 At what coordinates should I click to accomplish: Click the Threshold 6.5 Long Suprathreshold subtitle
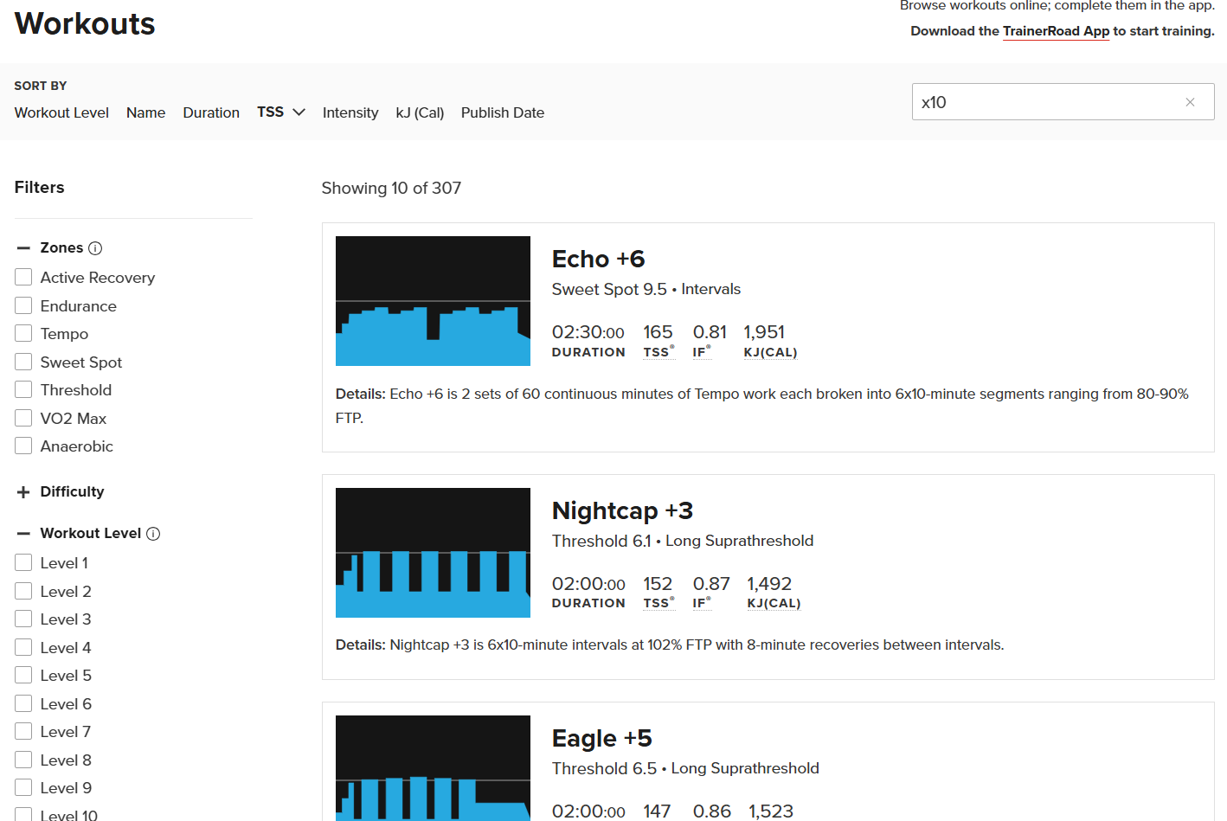685,769
